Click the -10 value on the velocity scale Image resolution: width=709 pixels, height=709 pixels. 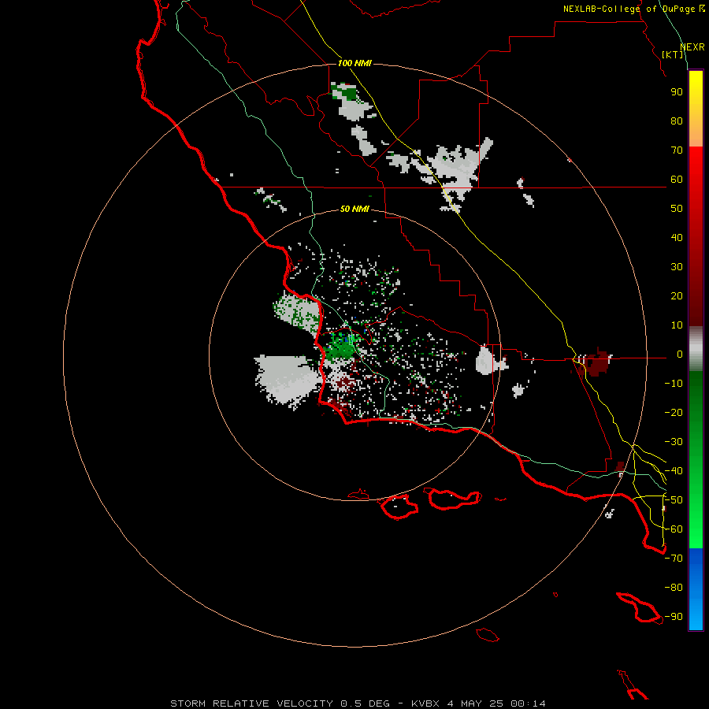[x=674, y=384]
